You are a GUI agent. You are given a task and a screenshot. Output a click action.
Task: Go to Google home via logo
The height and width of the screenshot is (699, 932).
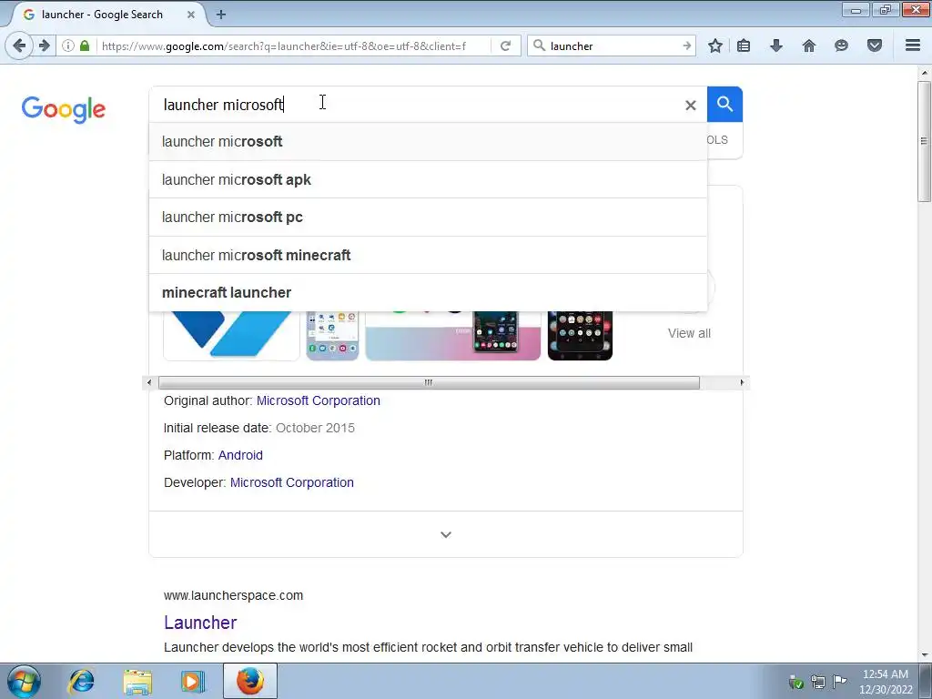(64, 109)
